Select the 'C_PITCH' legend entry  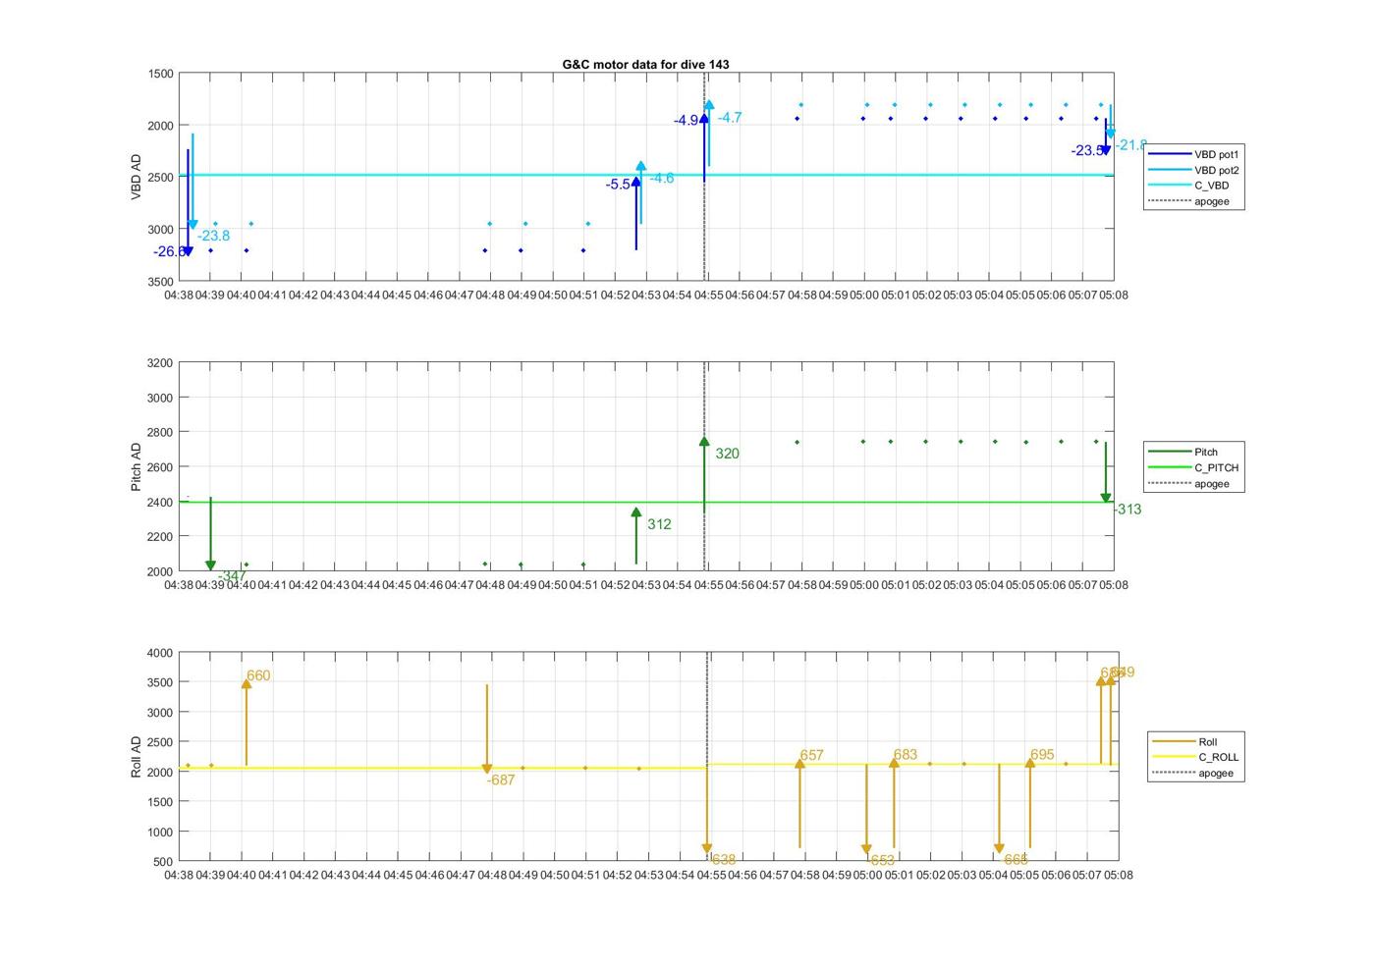click(x=1194, y=467)
